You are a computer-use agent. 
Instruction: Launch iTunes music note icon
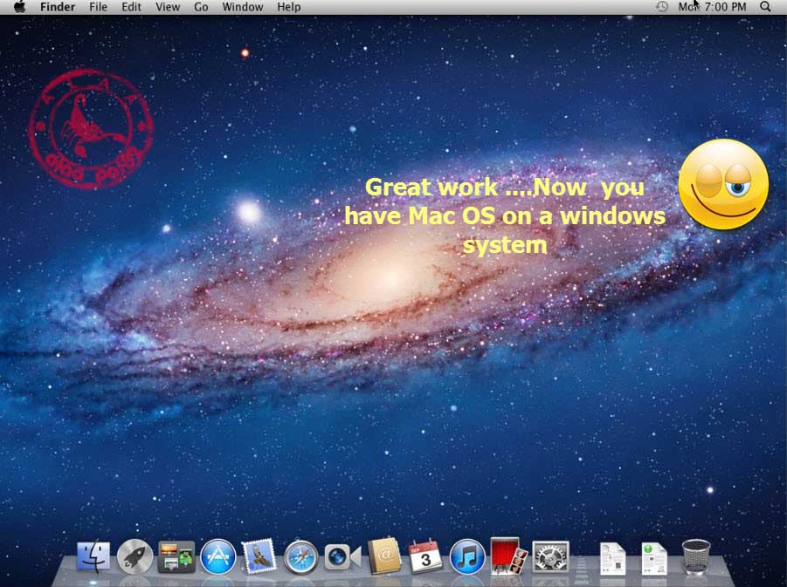(467, 557)
